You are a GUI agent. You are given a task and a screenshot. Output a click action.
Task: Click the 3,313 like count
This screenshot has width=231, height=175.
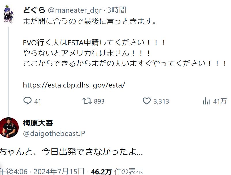pos(161,101)
